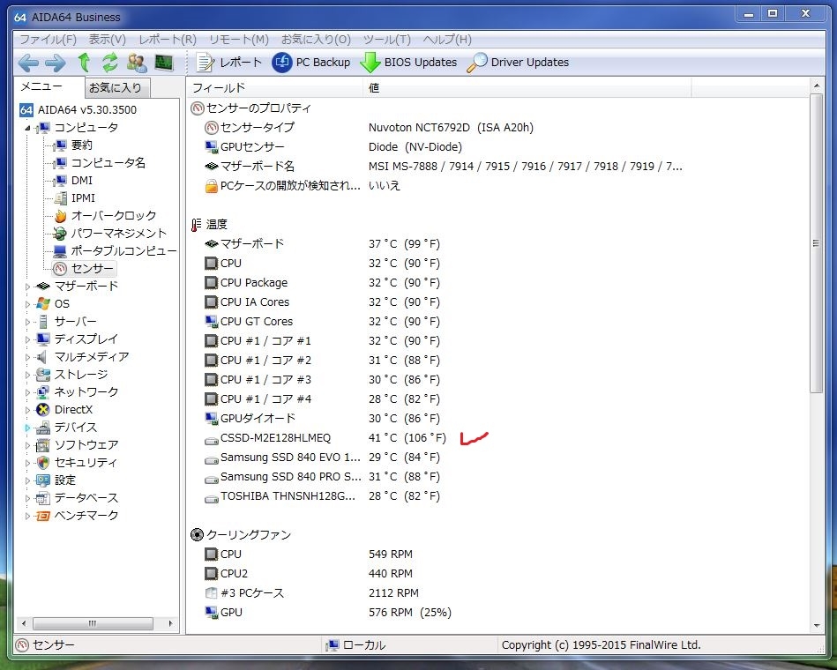837x670 pixels.
Task: Click the フィールド column header
Action: [x=274, y=87]
